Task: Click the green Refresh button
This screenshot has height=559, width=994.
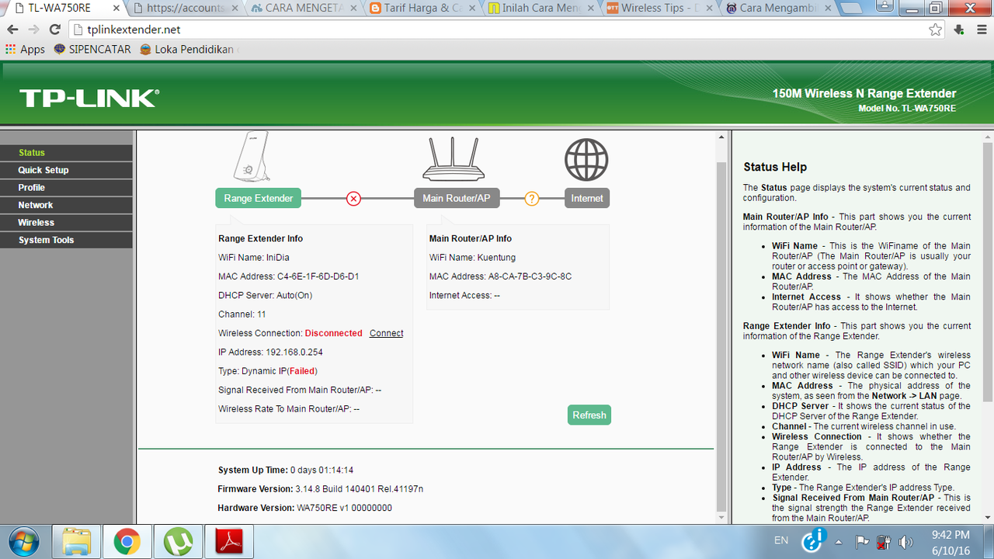Action: click(589, 415)
